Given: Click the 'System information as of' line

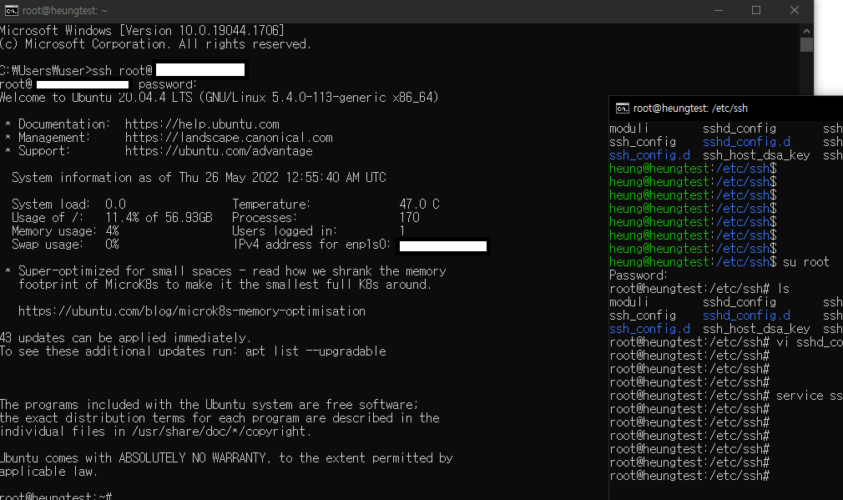Looking at the screenshot, I should pos(199,178).
